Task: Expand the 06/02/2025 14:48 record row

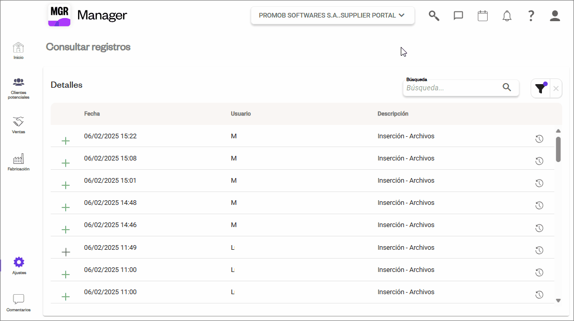Action: click(66, 207)
